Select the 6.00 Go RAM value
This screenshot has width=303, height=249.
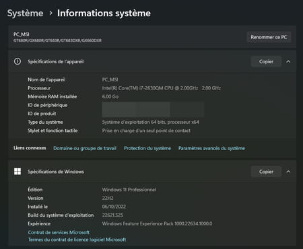110,97
